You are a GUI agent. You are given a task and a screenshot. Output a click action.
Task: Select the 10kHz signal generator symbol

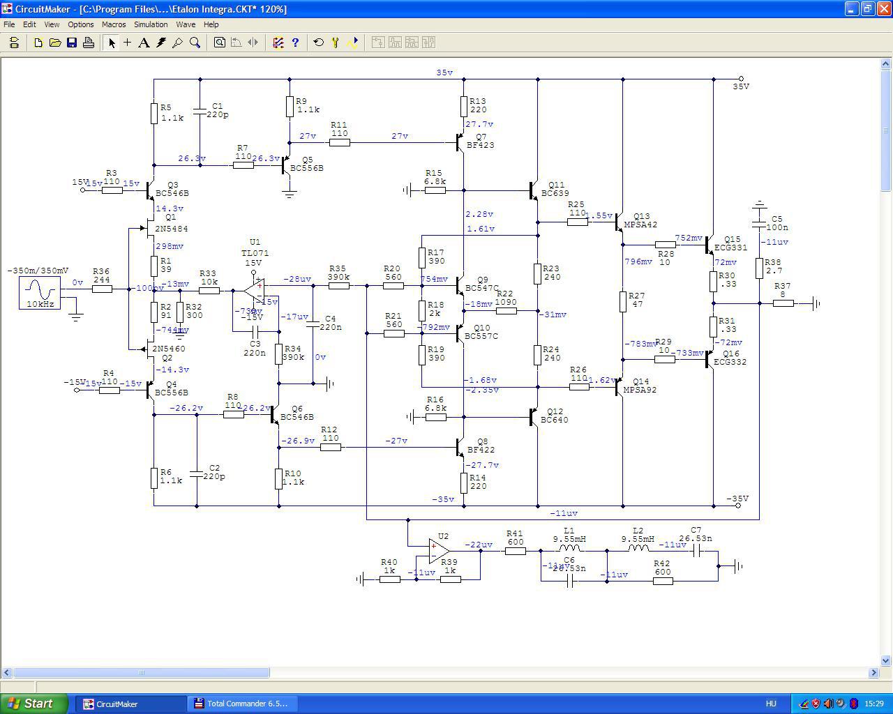pyautogui.click(x=39, y=293)
